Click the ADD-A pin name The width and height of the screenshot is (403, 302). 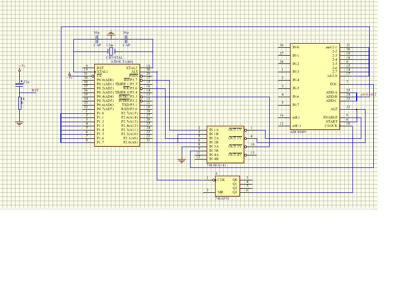point(332,93)
